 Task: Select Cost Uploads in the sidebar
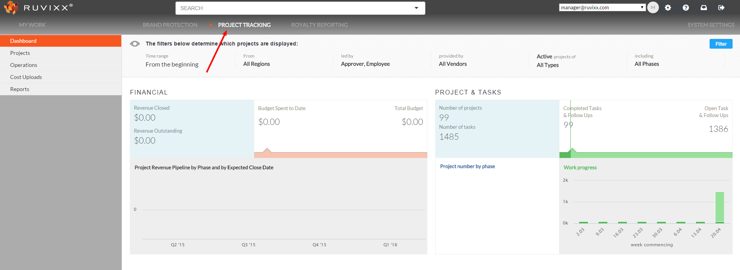[x=26, y=77]
